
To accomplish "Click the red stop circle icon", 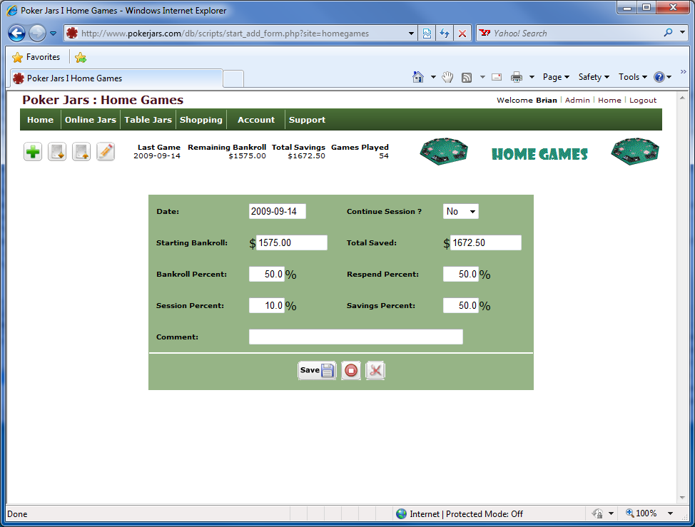I will click(x=351, y=370).
